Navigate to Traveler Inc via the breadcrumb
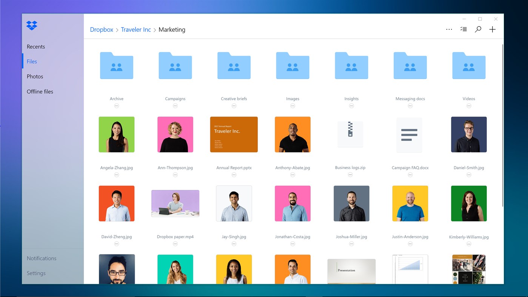528x297 pixels. (x=136, y=29)
